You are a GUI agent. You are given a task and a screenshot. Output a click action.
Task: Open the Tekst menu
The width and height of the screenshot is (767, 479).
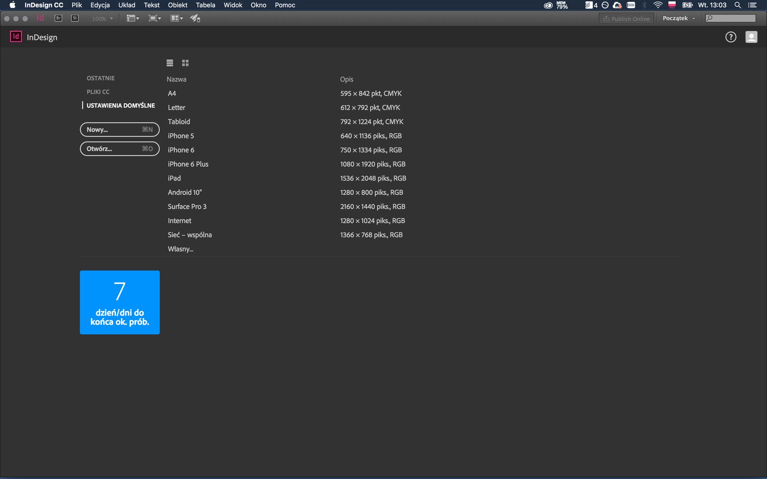(x=152, y=5)
